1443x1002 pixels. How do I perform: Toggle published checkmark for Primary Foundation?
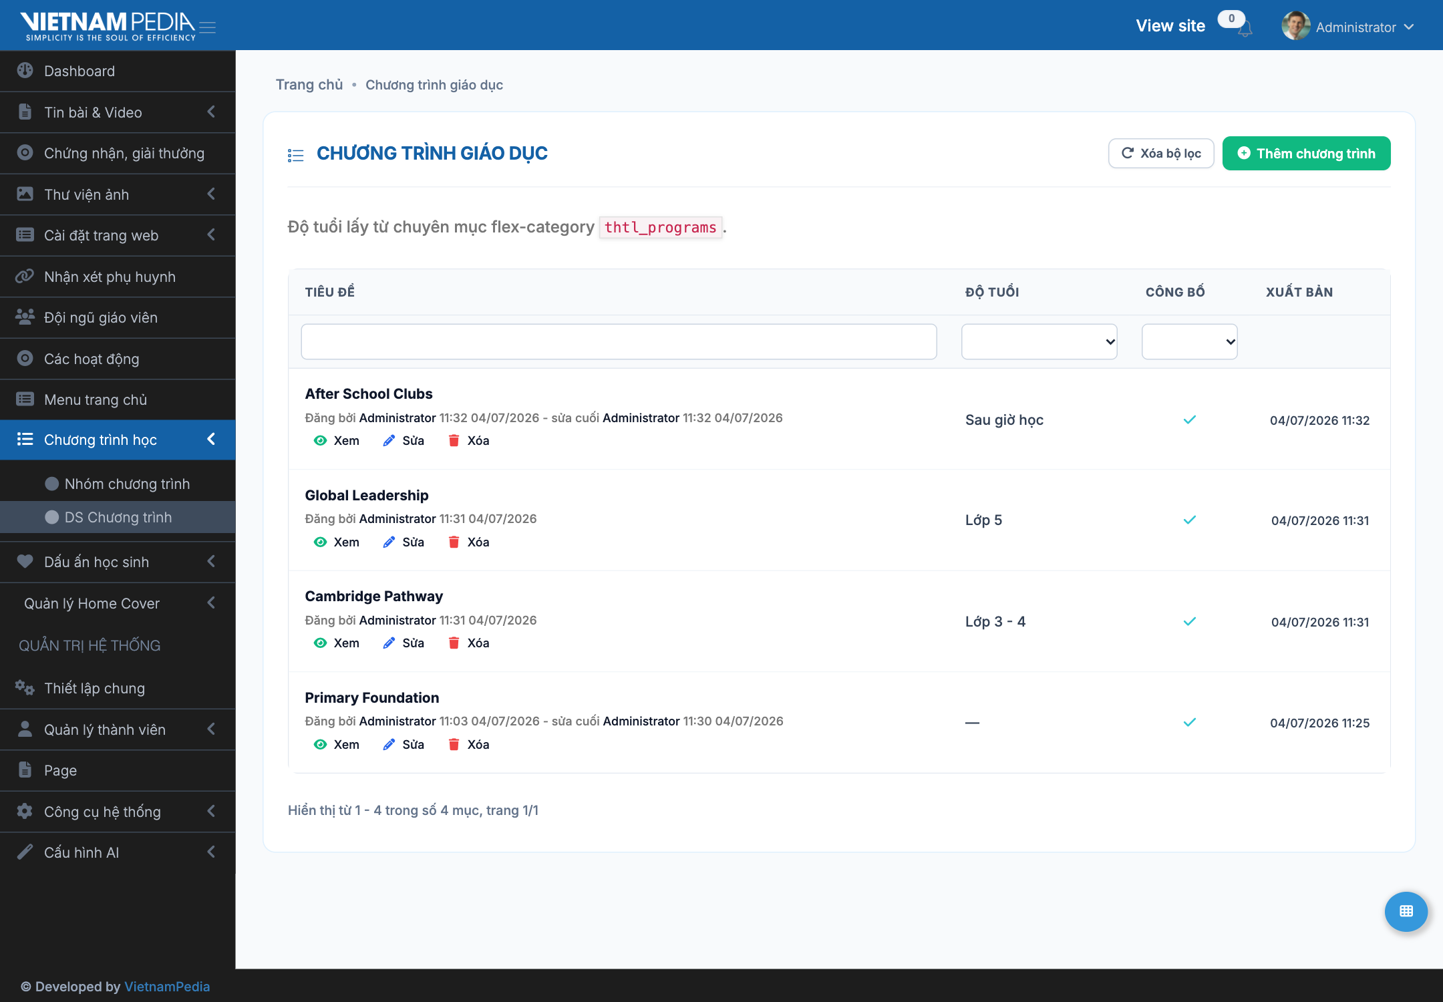pyautogui.click(x=1189, y=723)
